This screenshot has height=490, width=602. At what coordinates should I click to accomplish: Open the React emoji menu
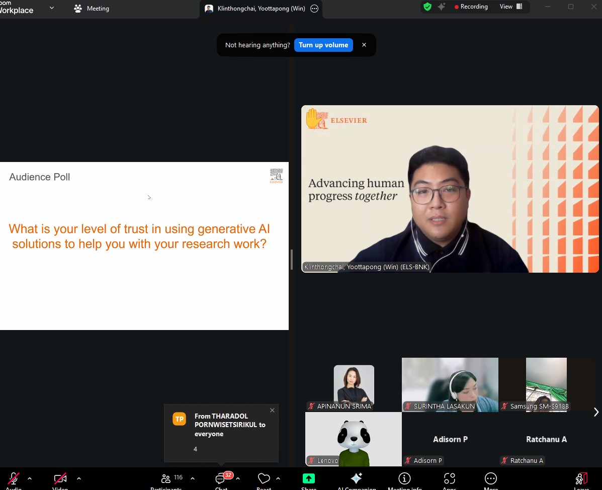264,479
